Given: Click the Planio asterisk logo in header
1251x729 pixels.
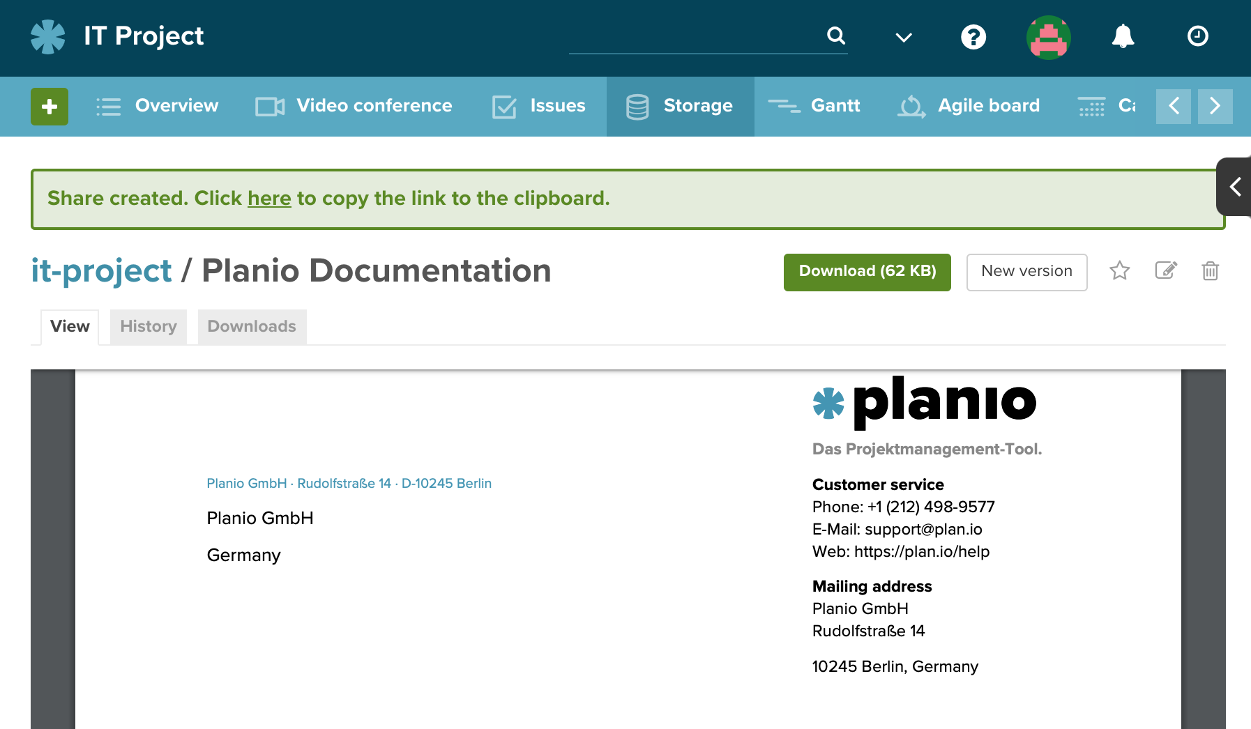Looking at the screenshot, I should click(x=47, y=36).
